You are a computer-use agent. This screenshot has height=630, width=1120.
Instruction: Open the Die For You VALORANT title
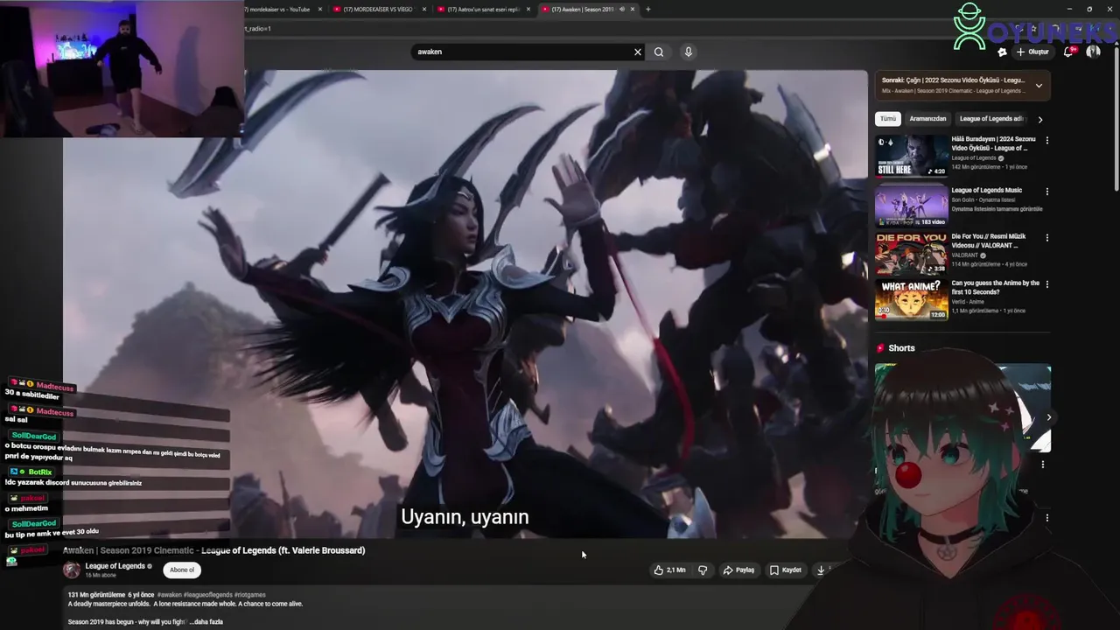click(x=988, y=241)
